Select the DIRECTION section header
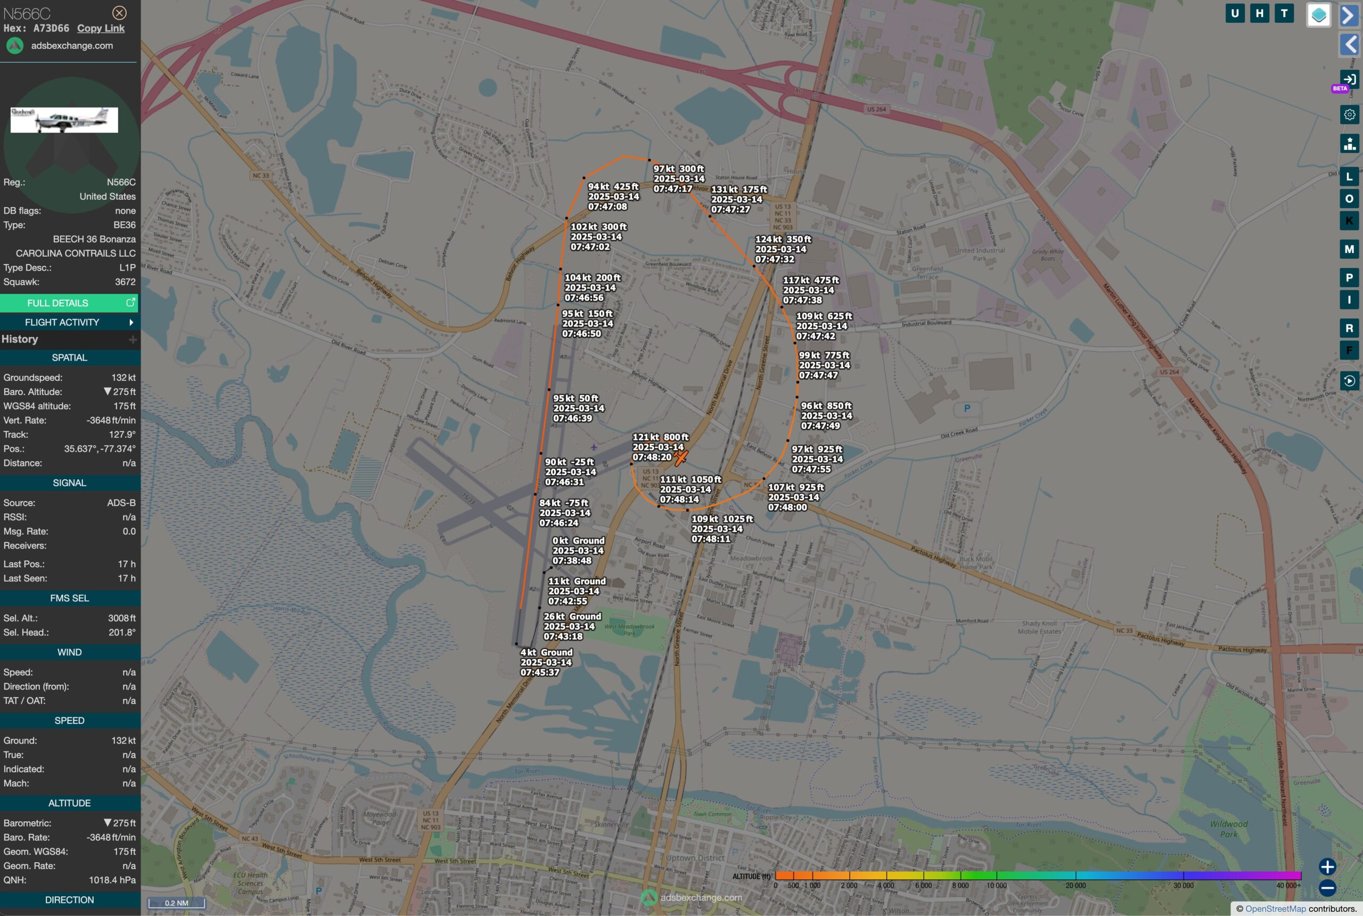 (70, 899)
